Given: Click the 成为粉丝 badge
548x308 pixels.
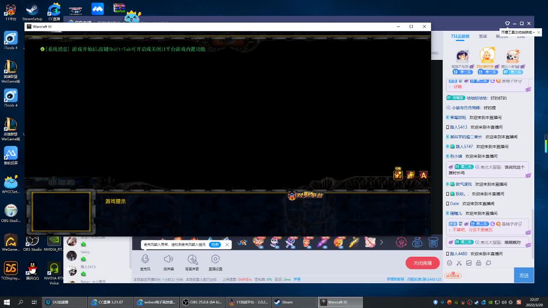Looking at the screenshot, I should coord(453,275).
